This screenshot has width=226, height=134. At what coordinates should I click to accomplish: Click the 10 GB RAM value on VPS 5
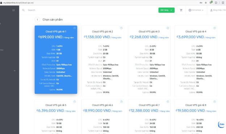point(59,123)
